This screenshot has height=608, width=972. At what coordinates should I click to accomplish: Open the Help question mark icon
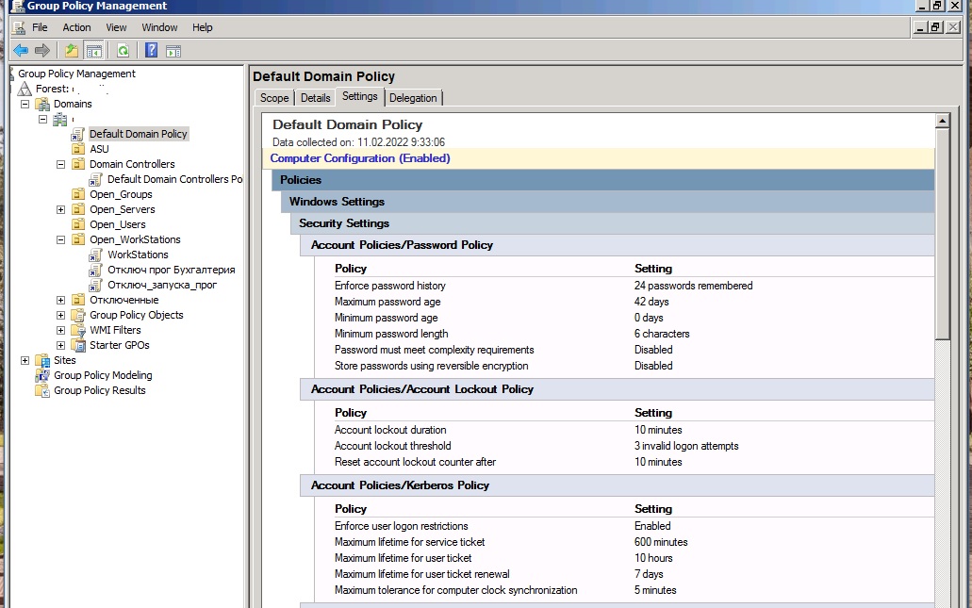pos(151,50)
